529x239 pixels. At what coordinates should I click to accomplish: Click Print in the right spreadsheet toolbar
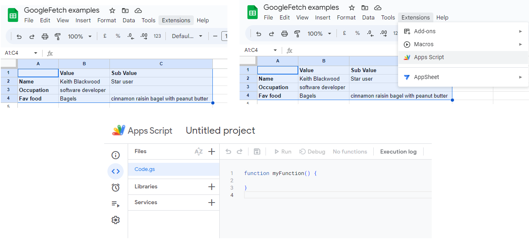click(x=285, y=34)
